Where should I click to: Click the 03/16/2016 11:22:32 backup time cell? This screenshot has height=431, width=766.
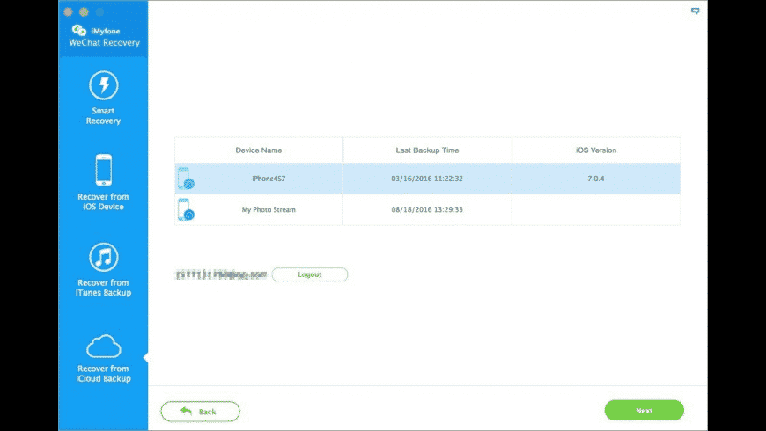tap(427, 179)
